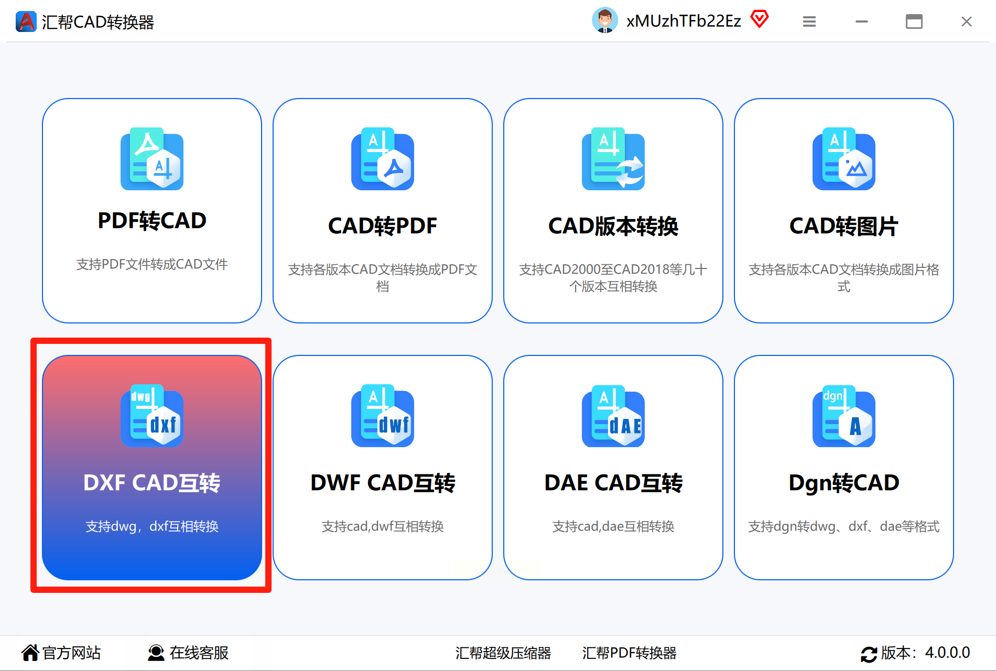Open the DAE CAD互转 icon
Screen dimensions: 996x671
[613, 416]
